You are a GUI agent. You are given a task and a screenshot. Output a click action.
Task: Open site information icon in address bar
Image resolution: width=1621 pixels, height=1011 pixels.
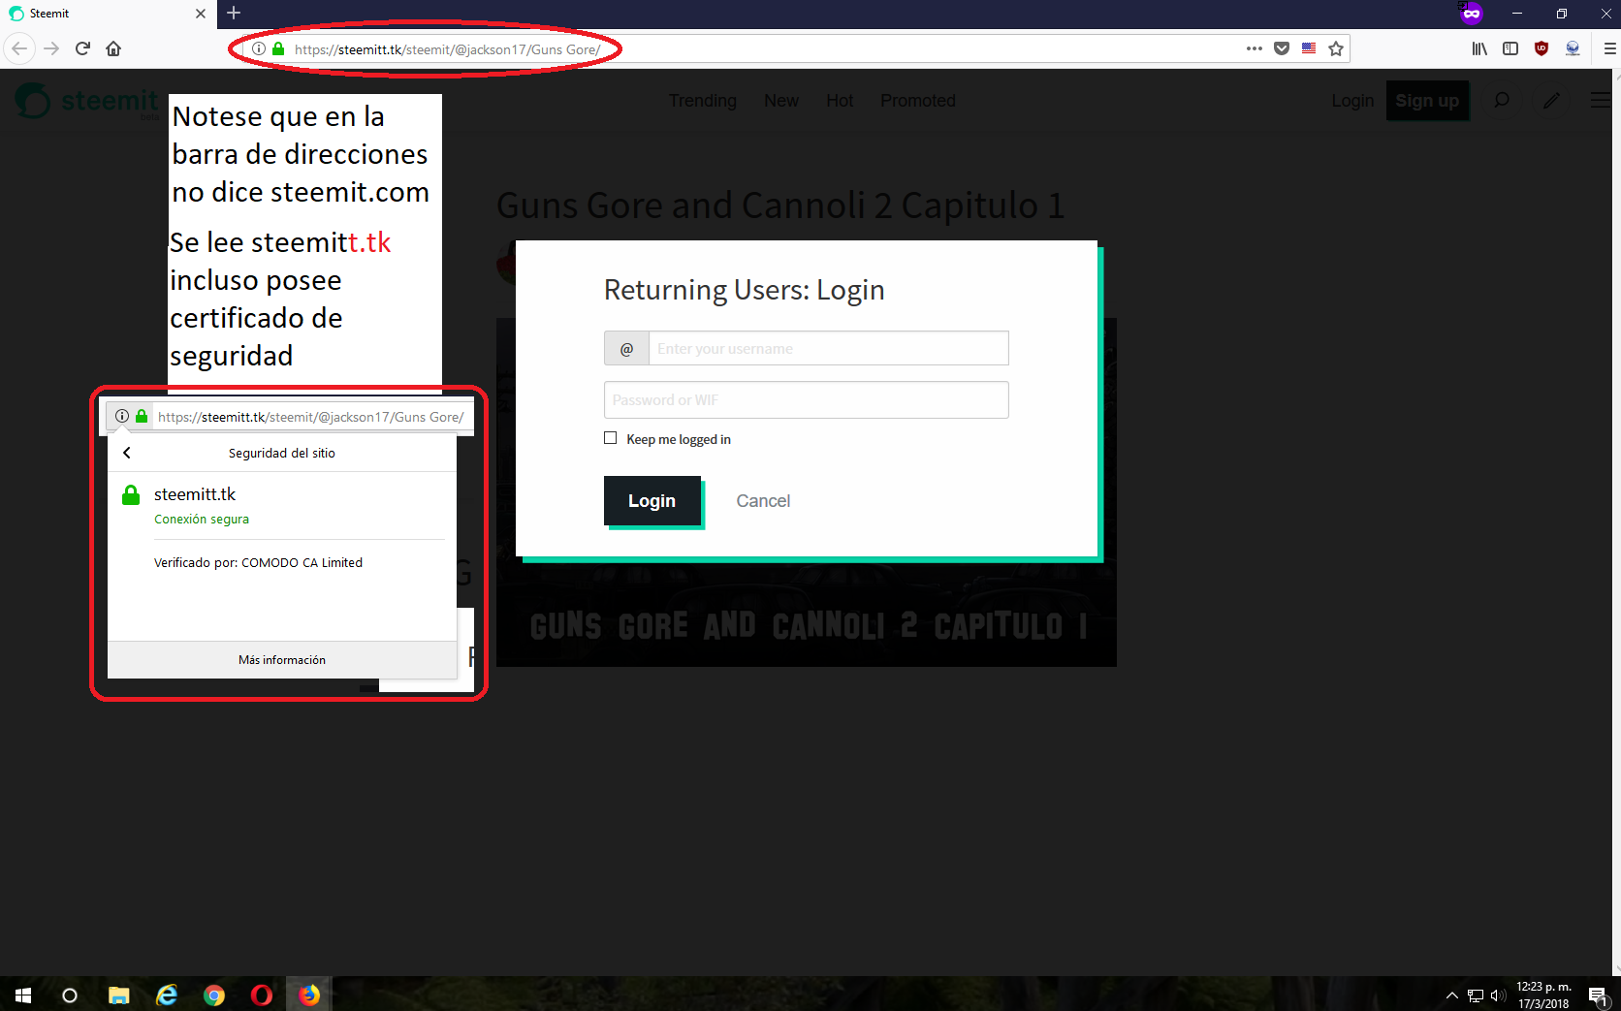(259, 48)
